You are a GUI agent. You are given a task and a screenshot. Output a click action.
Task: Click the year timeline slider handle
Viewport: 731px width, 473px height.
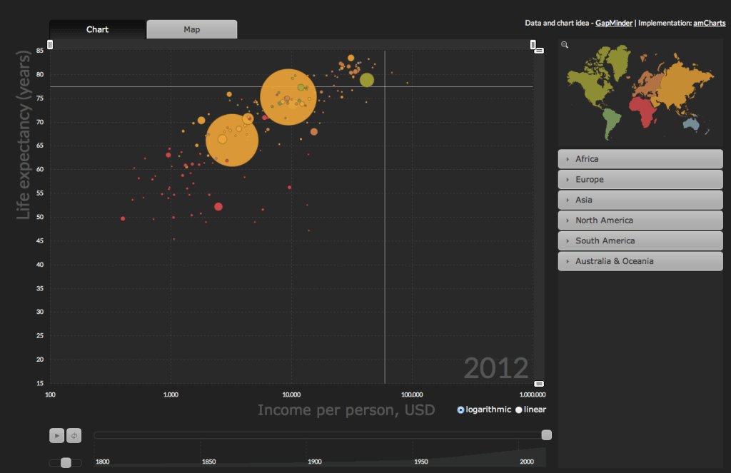pyautogui.click(x=546, y=435)
